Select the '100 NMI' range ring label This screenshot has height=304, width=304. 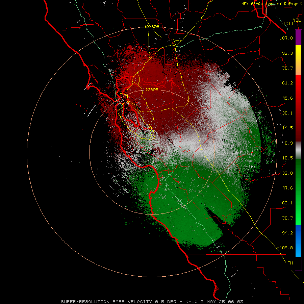point(152,27)
